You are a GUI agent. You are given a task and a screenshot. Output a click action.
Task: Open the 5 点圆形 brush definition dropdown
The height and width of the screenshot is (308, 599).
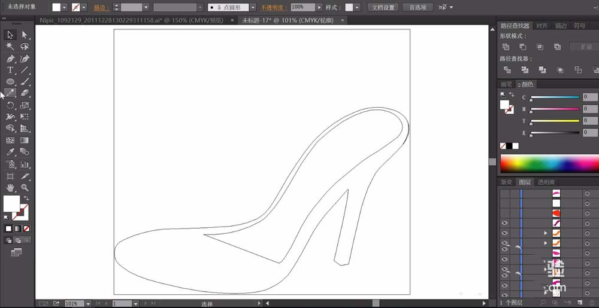point(253,7)
